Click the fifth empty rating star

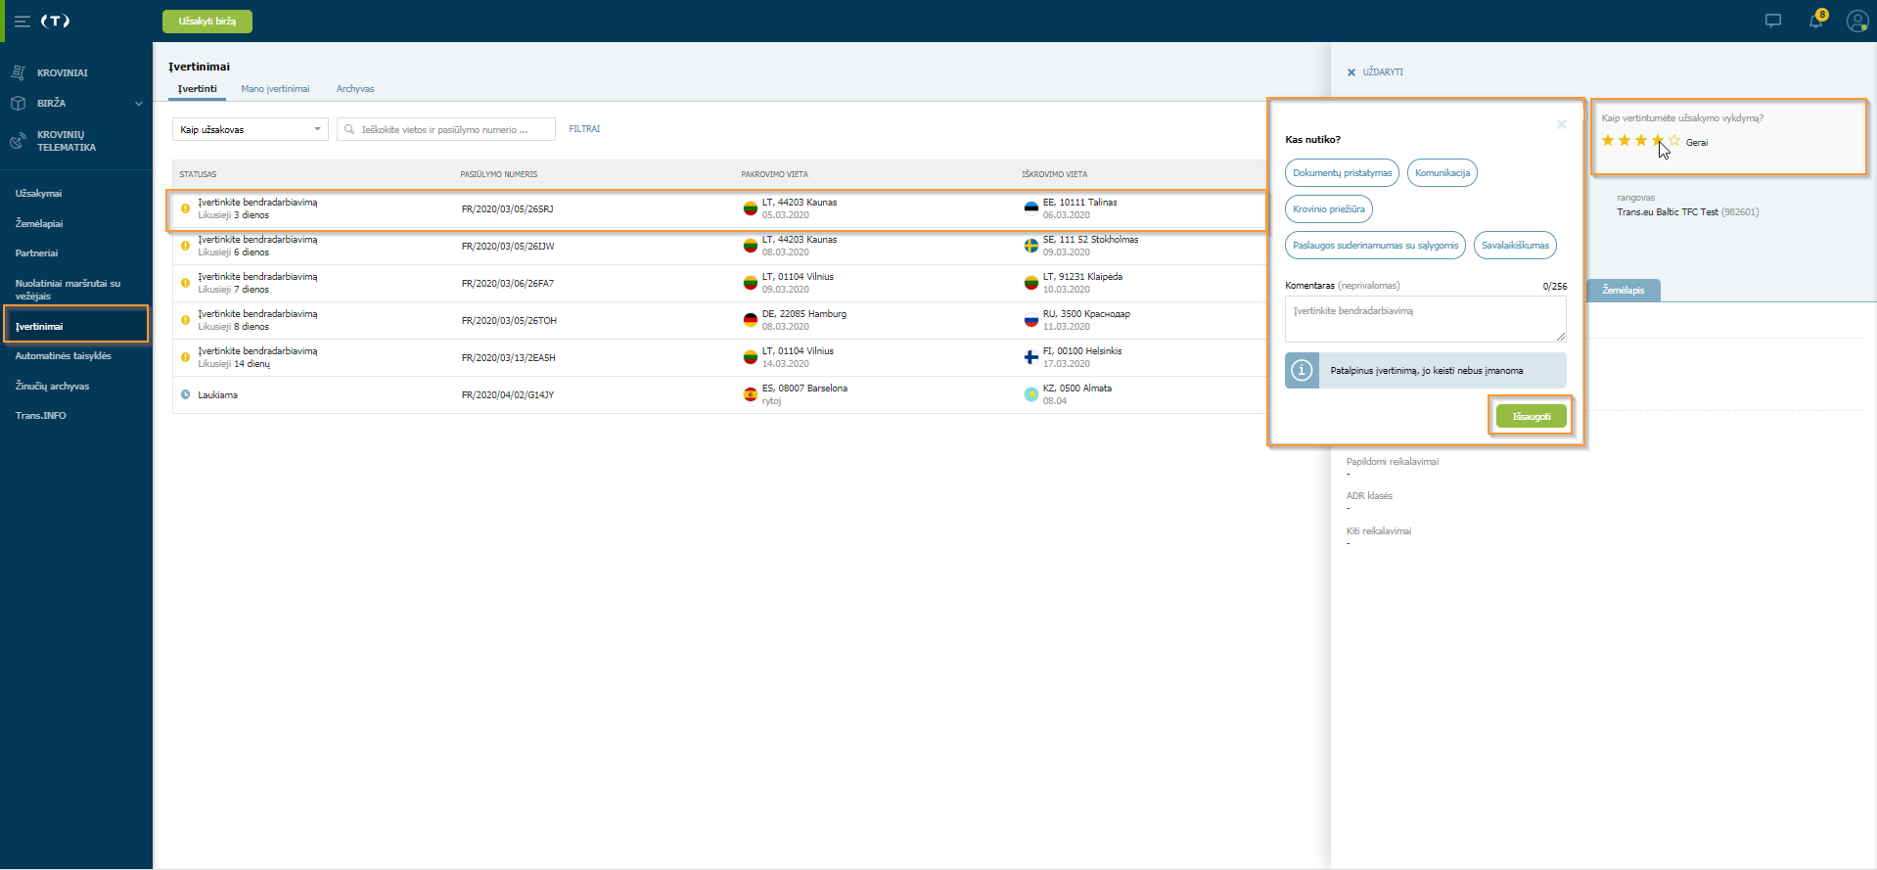[x=1674, y=141]
